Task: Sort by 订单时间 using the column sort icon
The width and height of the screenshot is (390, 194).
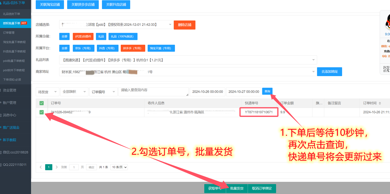Action: click(x=380, y=103)
